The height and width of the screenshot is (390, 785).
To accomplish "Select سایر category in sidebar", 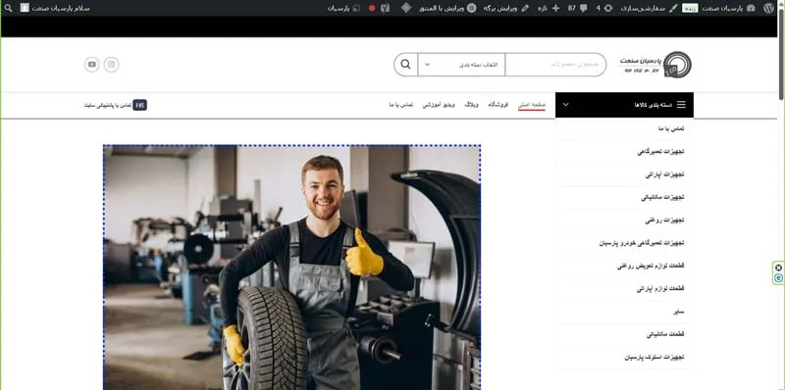I will point(678,312).
